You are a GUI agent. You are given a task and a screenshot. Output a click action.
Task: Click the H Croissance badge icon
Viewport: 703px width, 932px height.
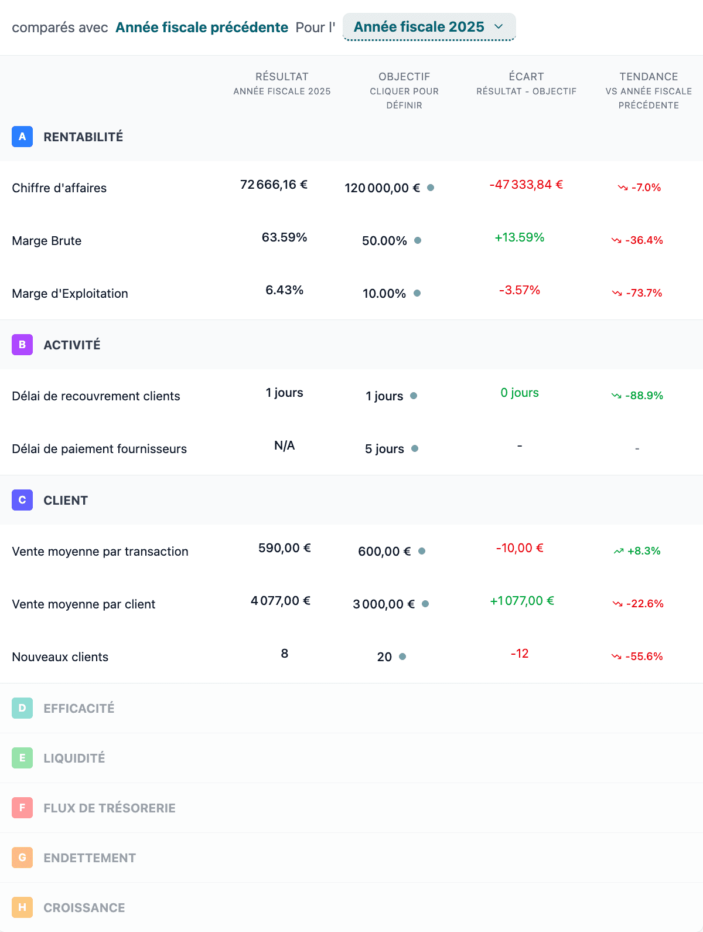coord(22,907)
